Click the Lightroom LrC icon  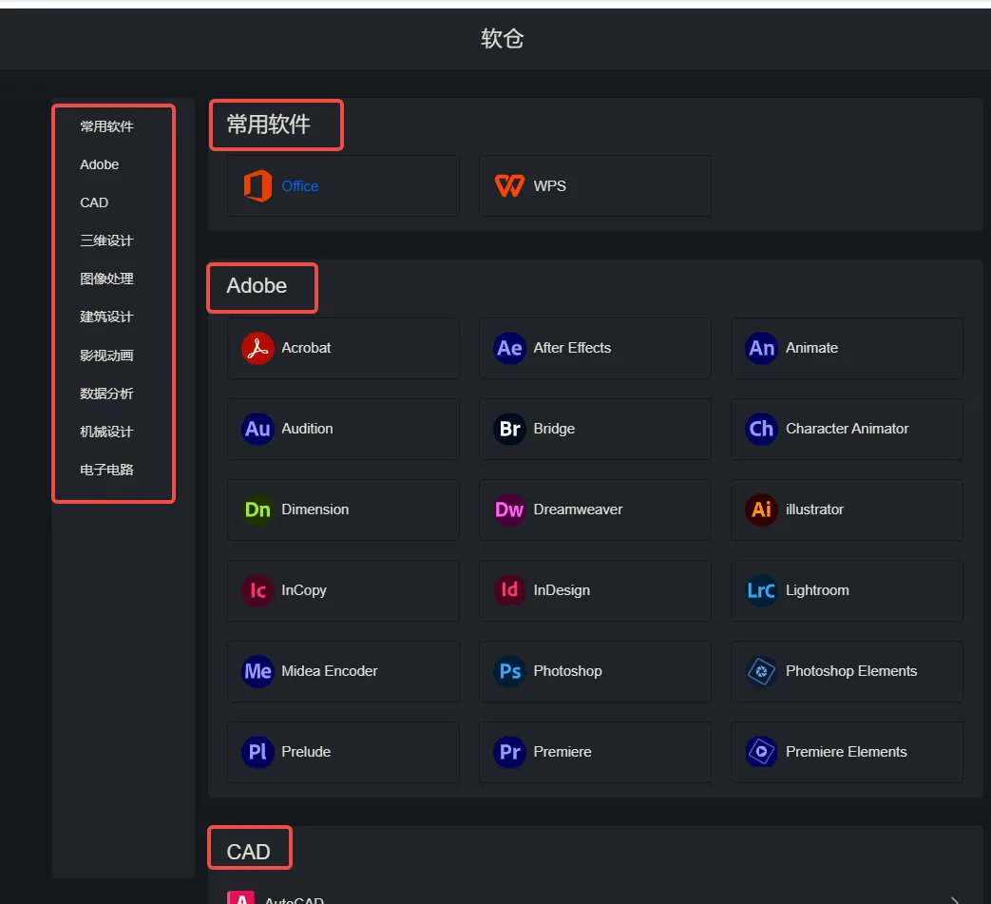click(762, 590)
